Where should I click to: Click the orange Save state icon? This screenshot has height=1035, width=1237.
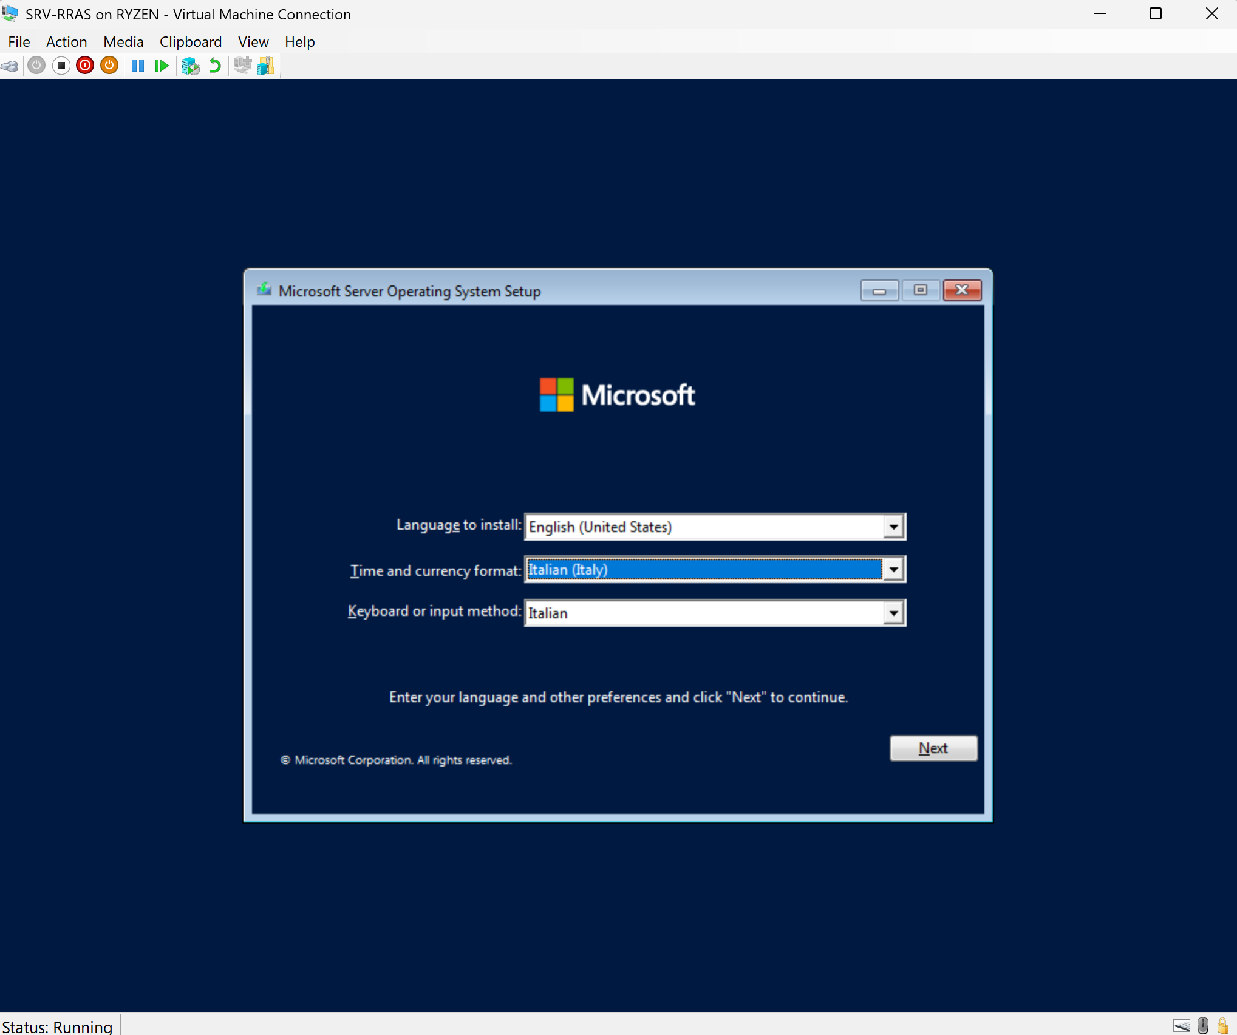pyautogui.click(x=109, y=66)
